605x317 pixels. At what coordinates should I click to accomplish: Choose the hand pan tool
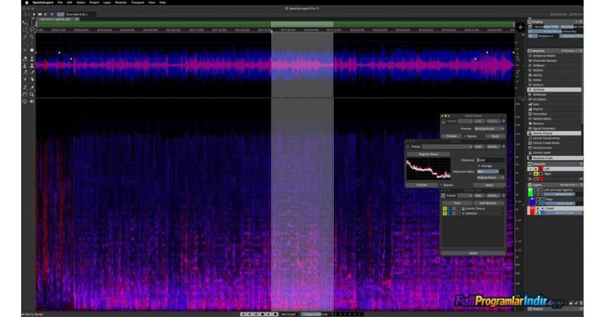pyautogui.click(x=25, y=94)
